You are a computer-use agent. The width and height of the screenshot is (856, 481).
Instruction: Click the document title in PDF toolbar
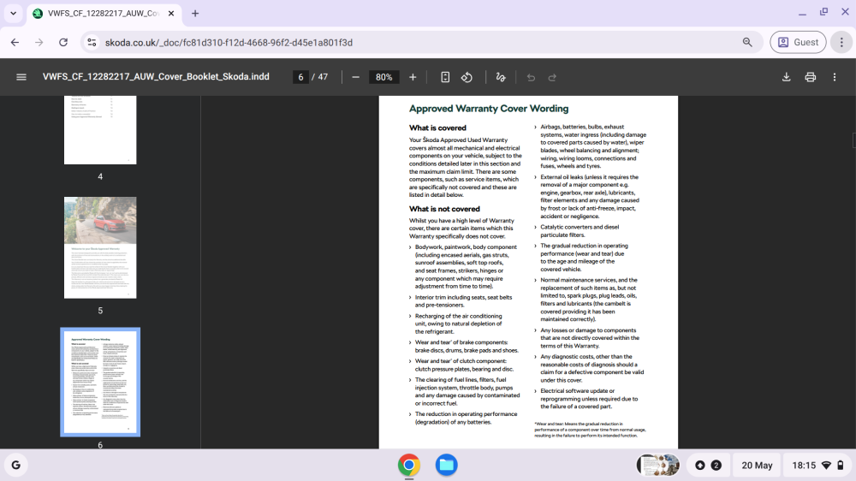click(x=156, y=77)
